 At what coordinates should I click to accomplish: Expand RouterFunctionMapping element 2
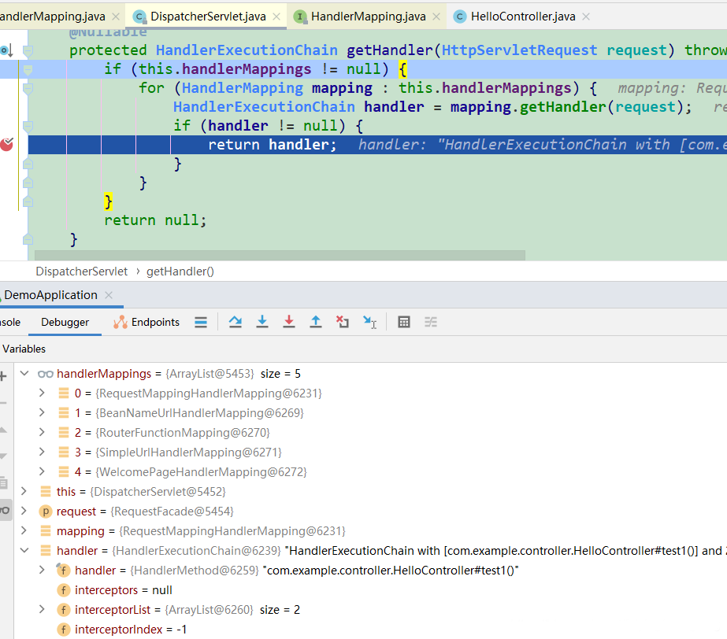click(42, 432)
